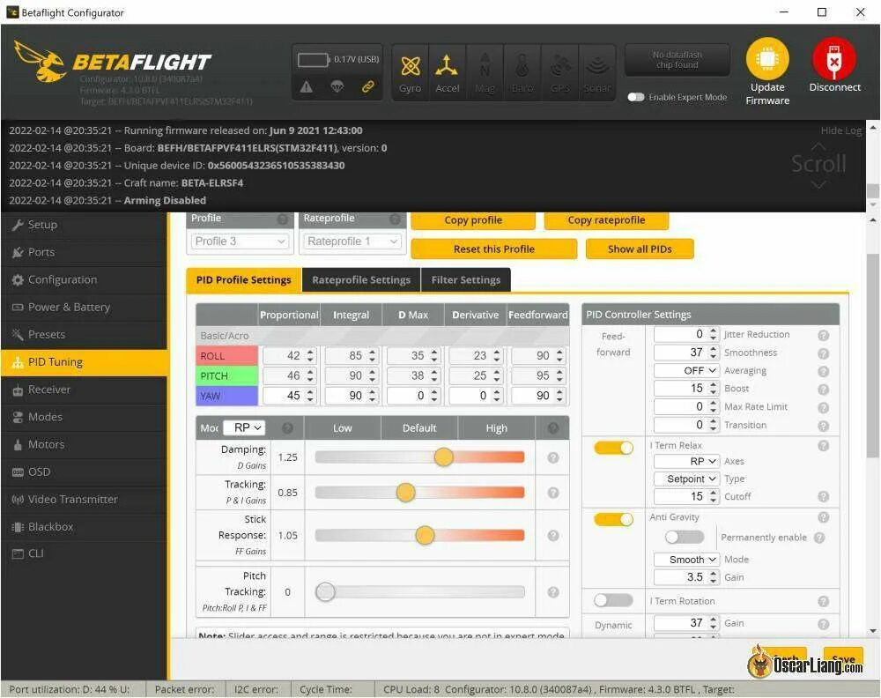Click the warning triangle status icon

[307, 86]
